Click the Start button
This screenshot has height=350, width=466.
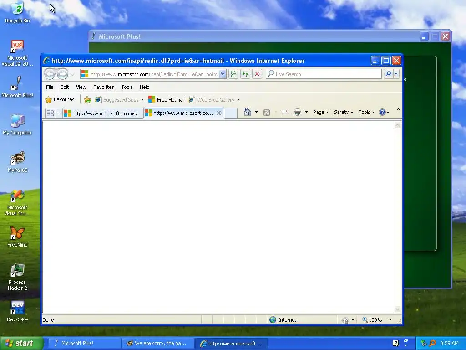point(21,343)
